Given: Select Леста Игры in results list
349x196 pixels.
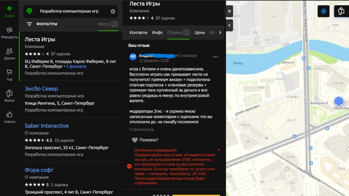Looking at the screenshot, I should [40, 39].
